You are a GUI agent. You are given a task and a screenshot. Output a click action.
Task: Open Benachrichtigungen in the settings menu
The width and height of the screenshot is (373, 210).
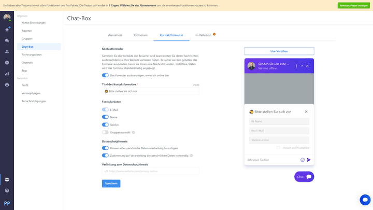pos(34,101)
